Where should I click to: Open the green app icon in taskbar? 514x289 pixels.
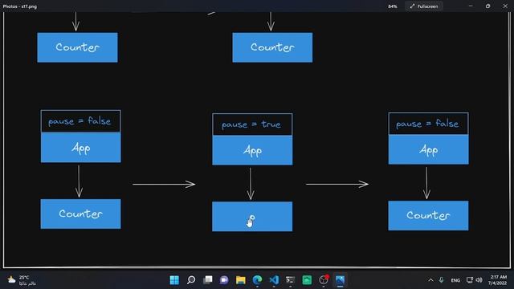coord(307,280)
